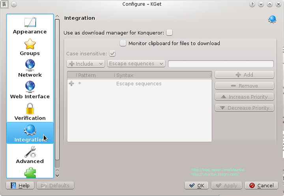Image resolution: width=284 pixels, height=196 pixels.
Task: Open the Escape sequences syntax dropdown
Action: click(x=136, y=64)
